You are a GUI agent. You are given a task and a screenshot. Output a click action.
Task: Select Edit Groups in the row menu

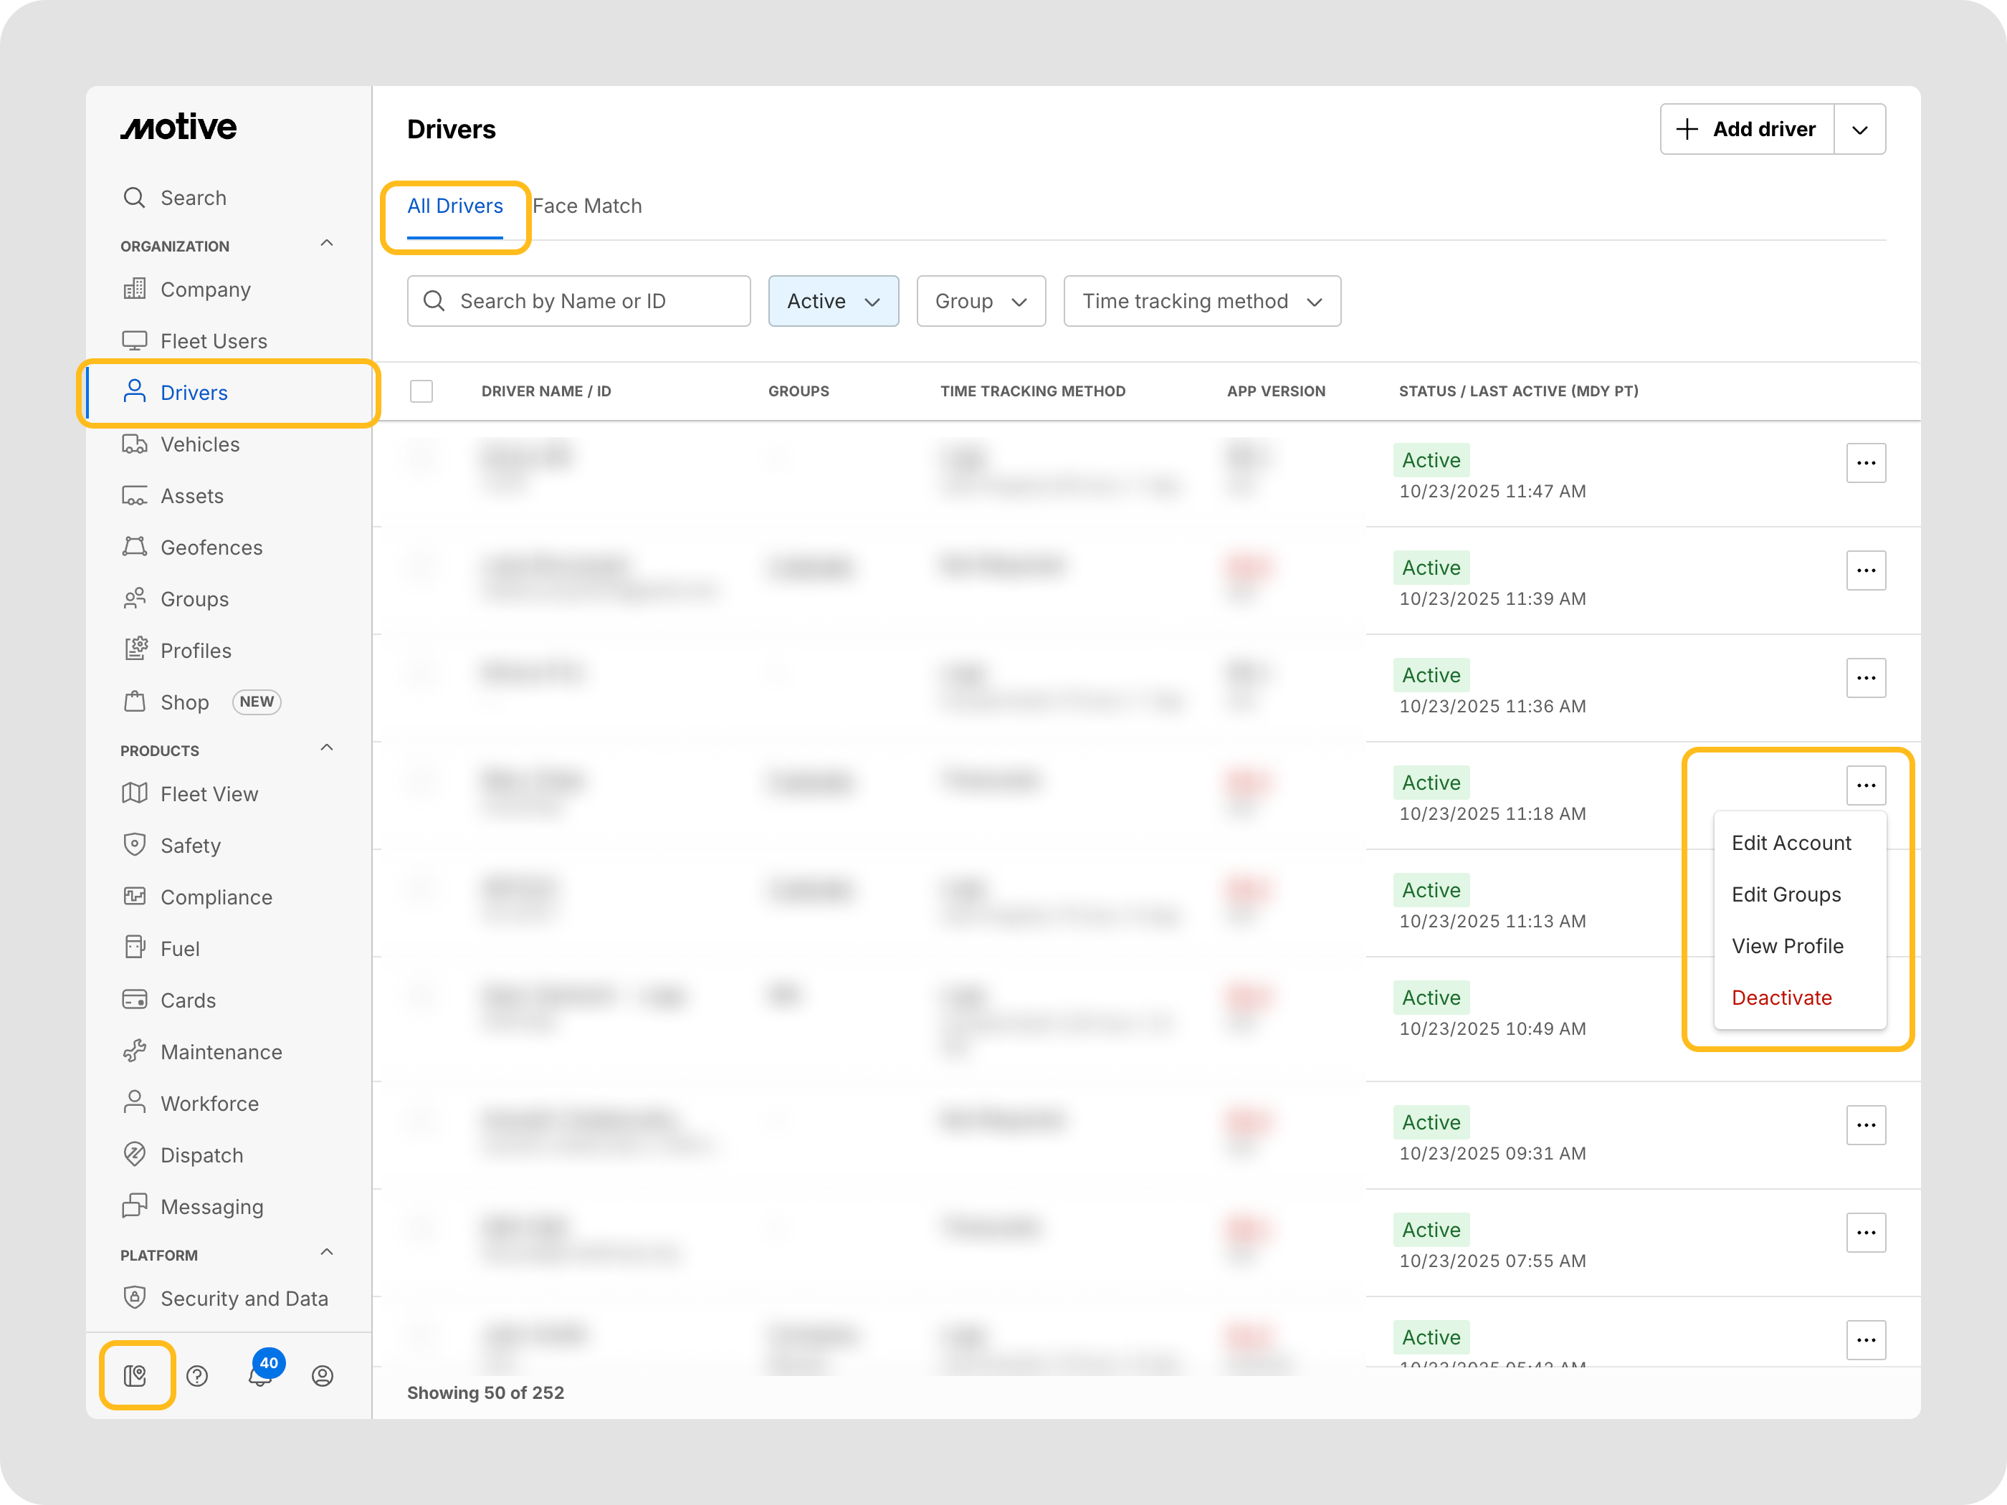[x=1786, y=894]
